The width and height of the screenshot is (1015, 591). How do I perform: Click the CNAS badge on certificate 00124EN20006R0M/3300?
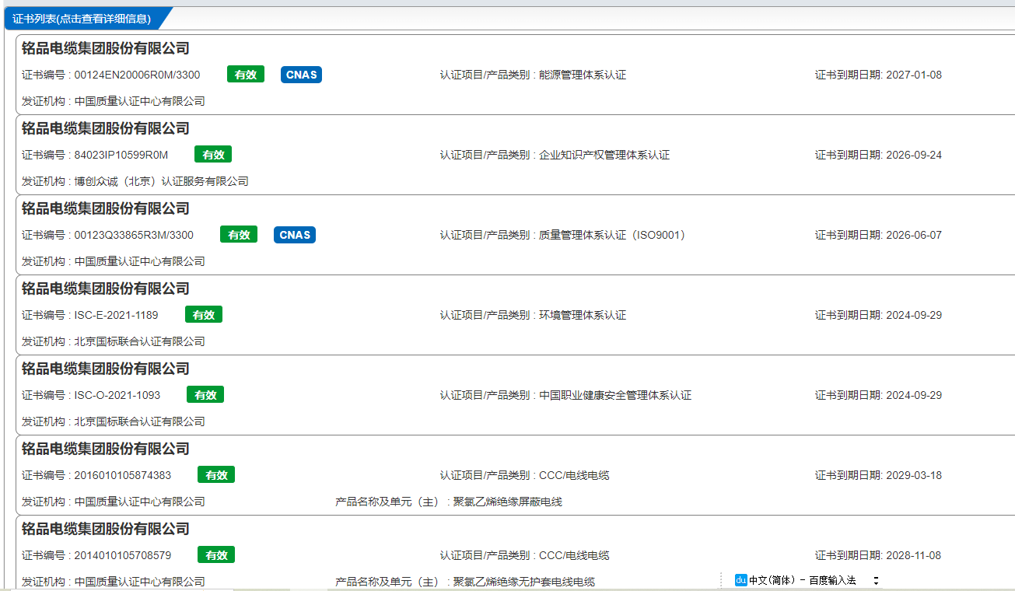coord(301,75)
